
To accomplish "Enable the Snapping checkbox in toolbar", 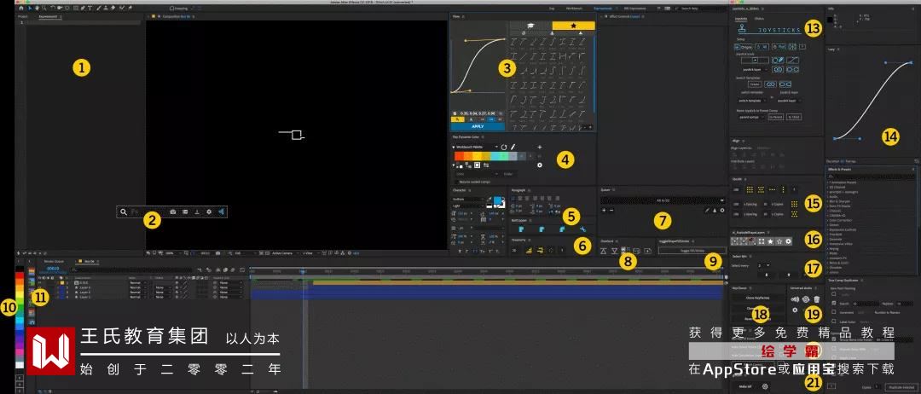I will (x=171, y=9).
